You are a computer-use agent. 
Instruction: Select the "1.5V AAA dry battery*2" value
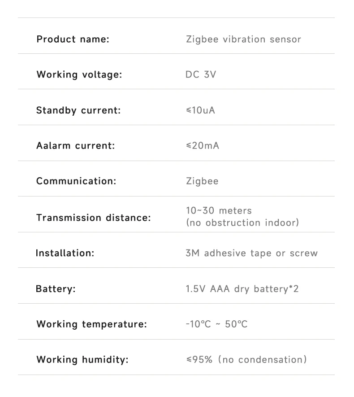[242, 289]
